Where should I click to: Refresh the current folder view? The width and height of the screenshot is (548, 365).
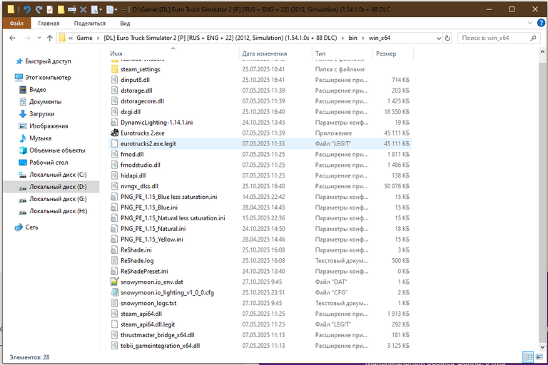click(447, 38)
